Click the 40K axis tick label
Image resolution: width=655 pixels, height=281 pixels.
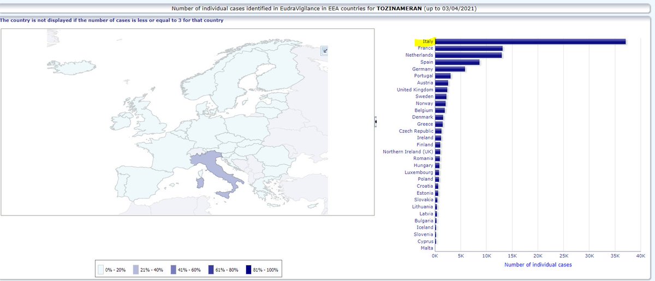pyautogui.click(x=641, y=255)
